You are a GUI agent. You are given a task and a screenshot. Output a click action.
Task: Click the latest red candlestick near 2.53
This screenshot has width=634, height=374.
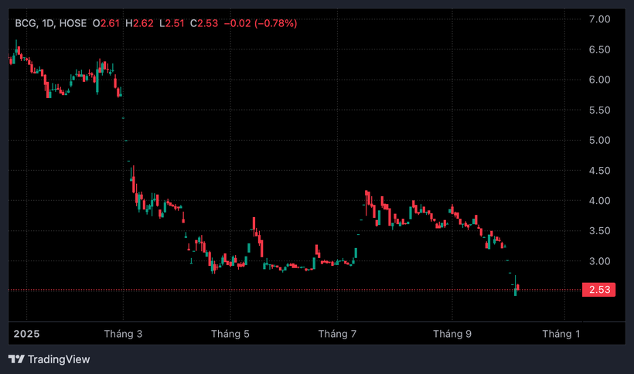point(518,287)
